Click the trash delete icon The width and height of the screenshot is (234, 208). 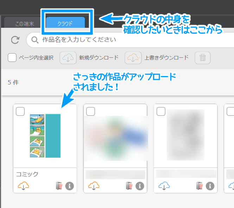click(203, 58)
